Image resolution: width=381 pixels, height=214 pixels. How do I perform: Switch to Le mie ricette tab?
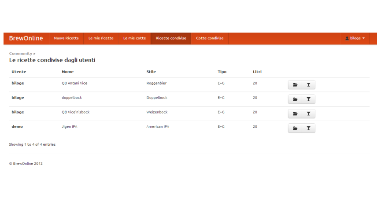[x=101, y=38]
